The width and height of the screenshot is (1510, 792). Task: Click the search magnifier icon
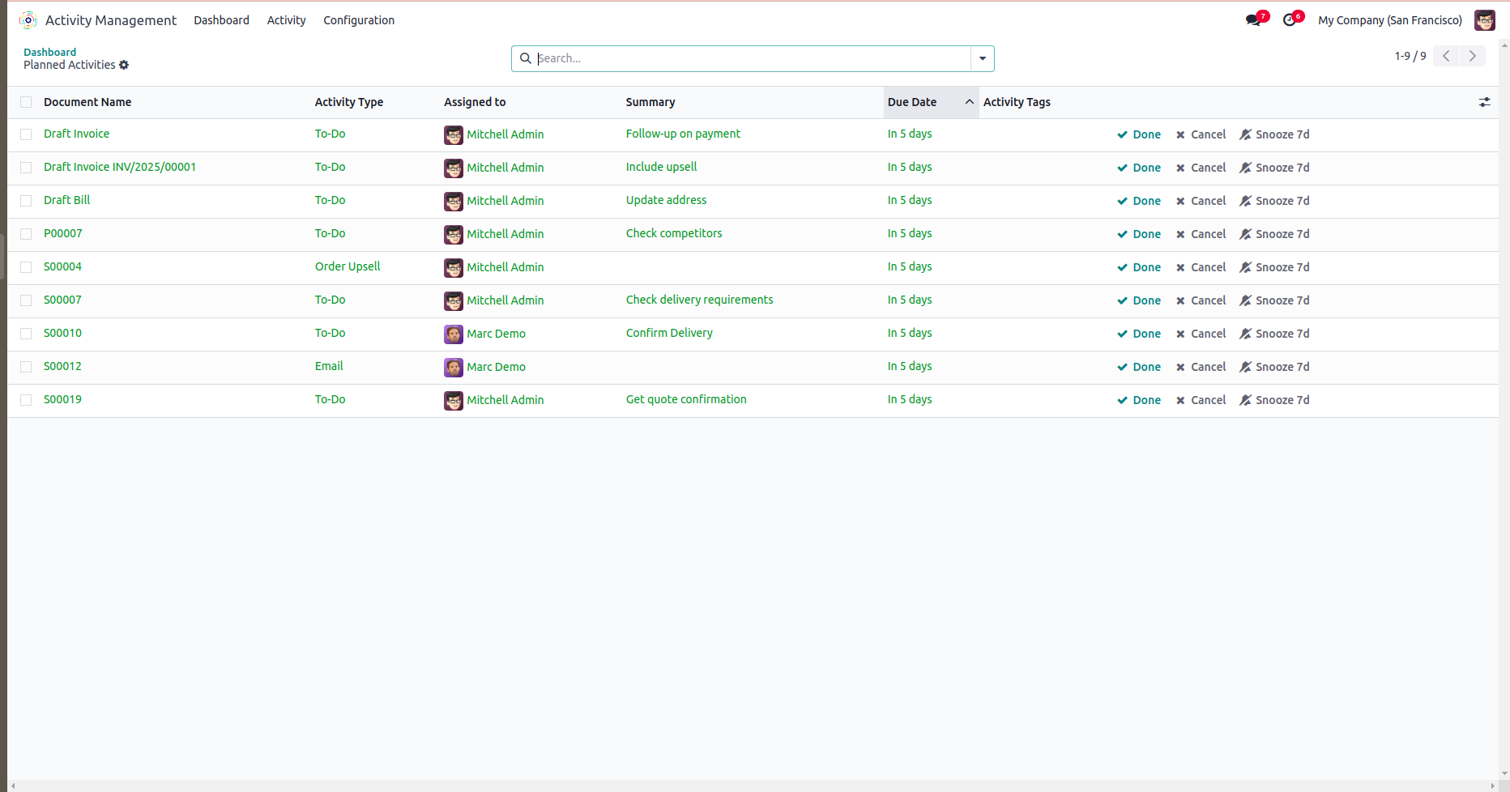(x=525, y=58)
